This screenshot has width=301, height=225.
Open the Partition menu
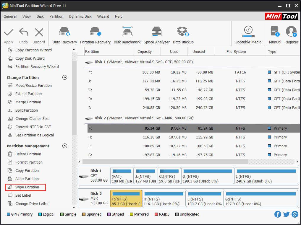56,17
